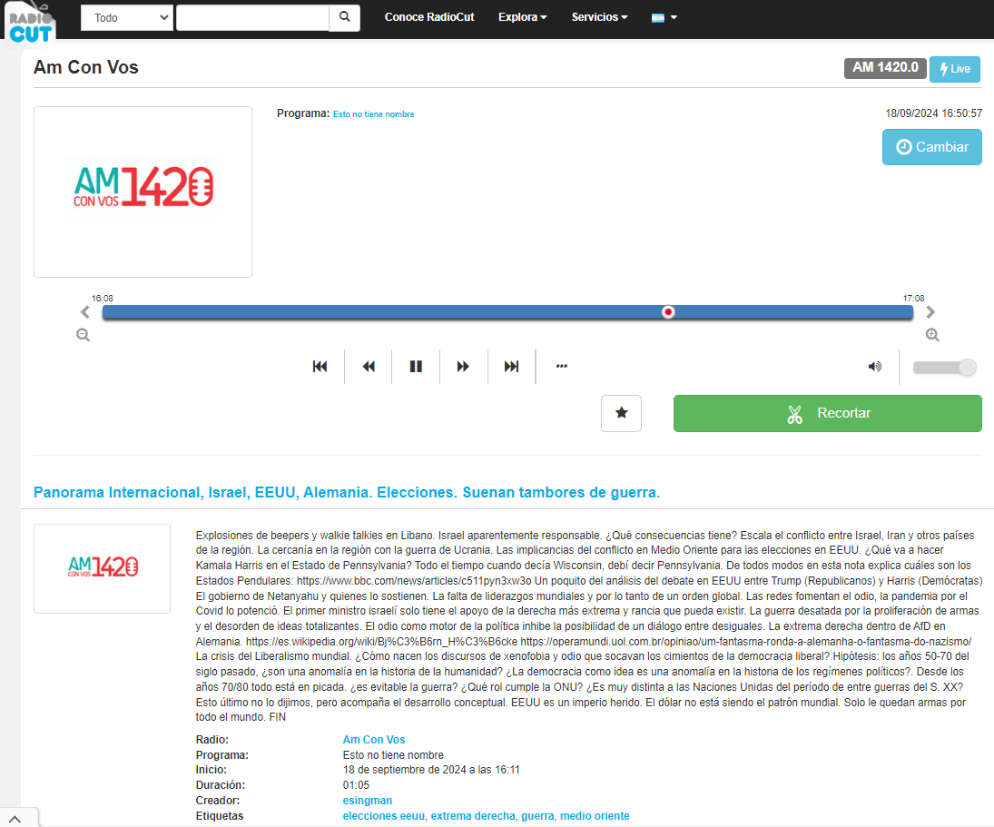Expand the Servicios menu
994x827 pixels.
click(599, 17)
